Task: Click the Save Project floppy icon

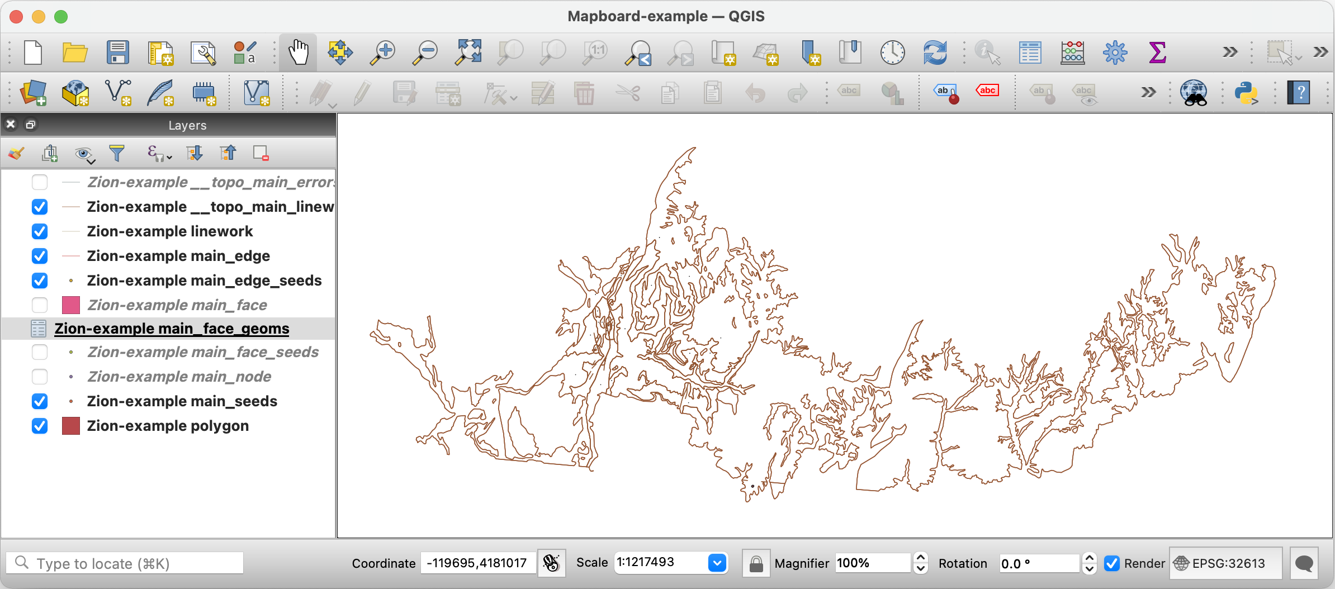Action: (117, 53)
